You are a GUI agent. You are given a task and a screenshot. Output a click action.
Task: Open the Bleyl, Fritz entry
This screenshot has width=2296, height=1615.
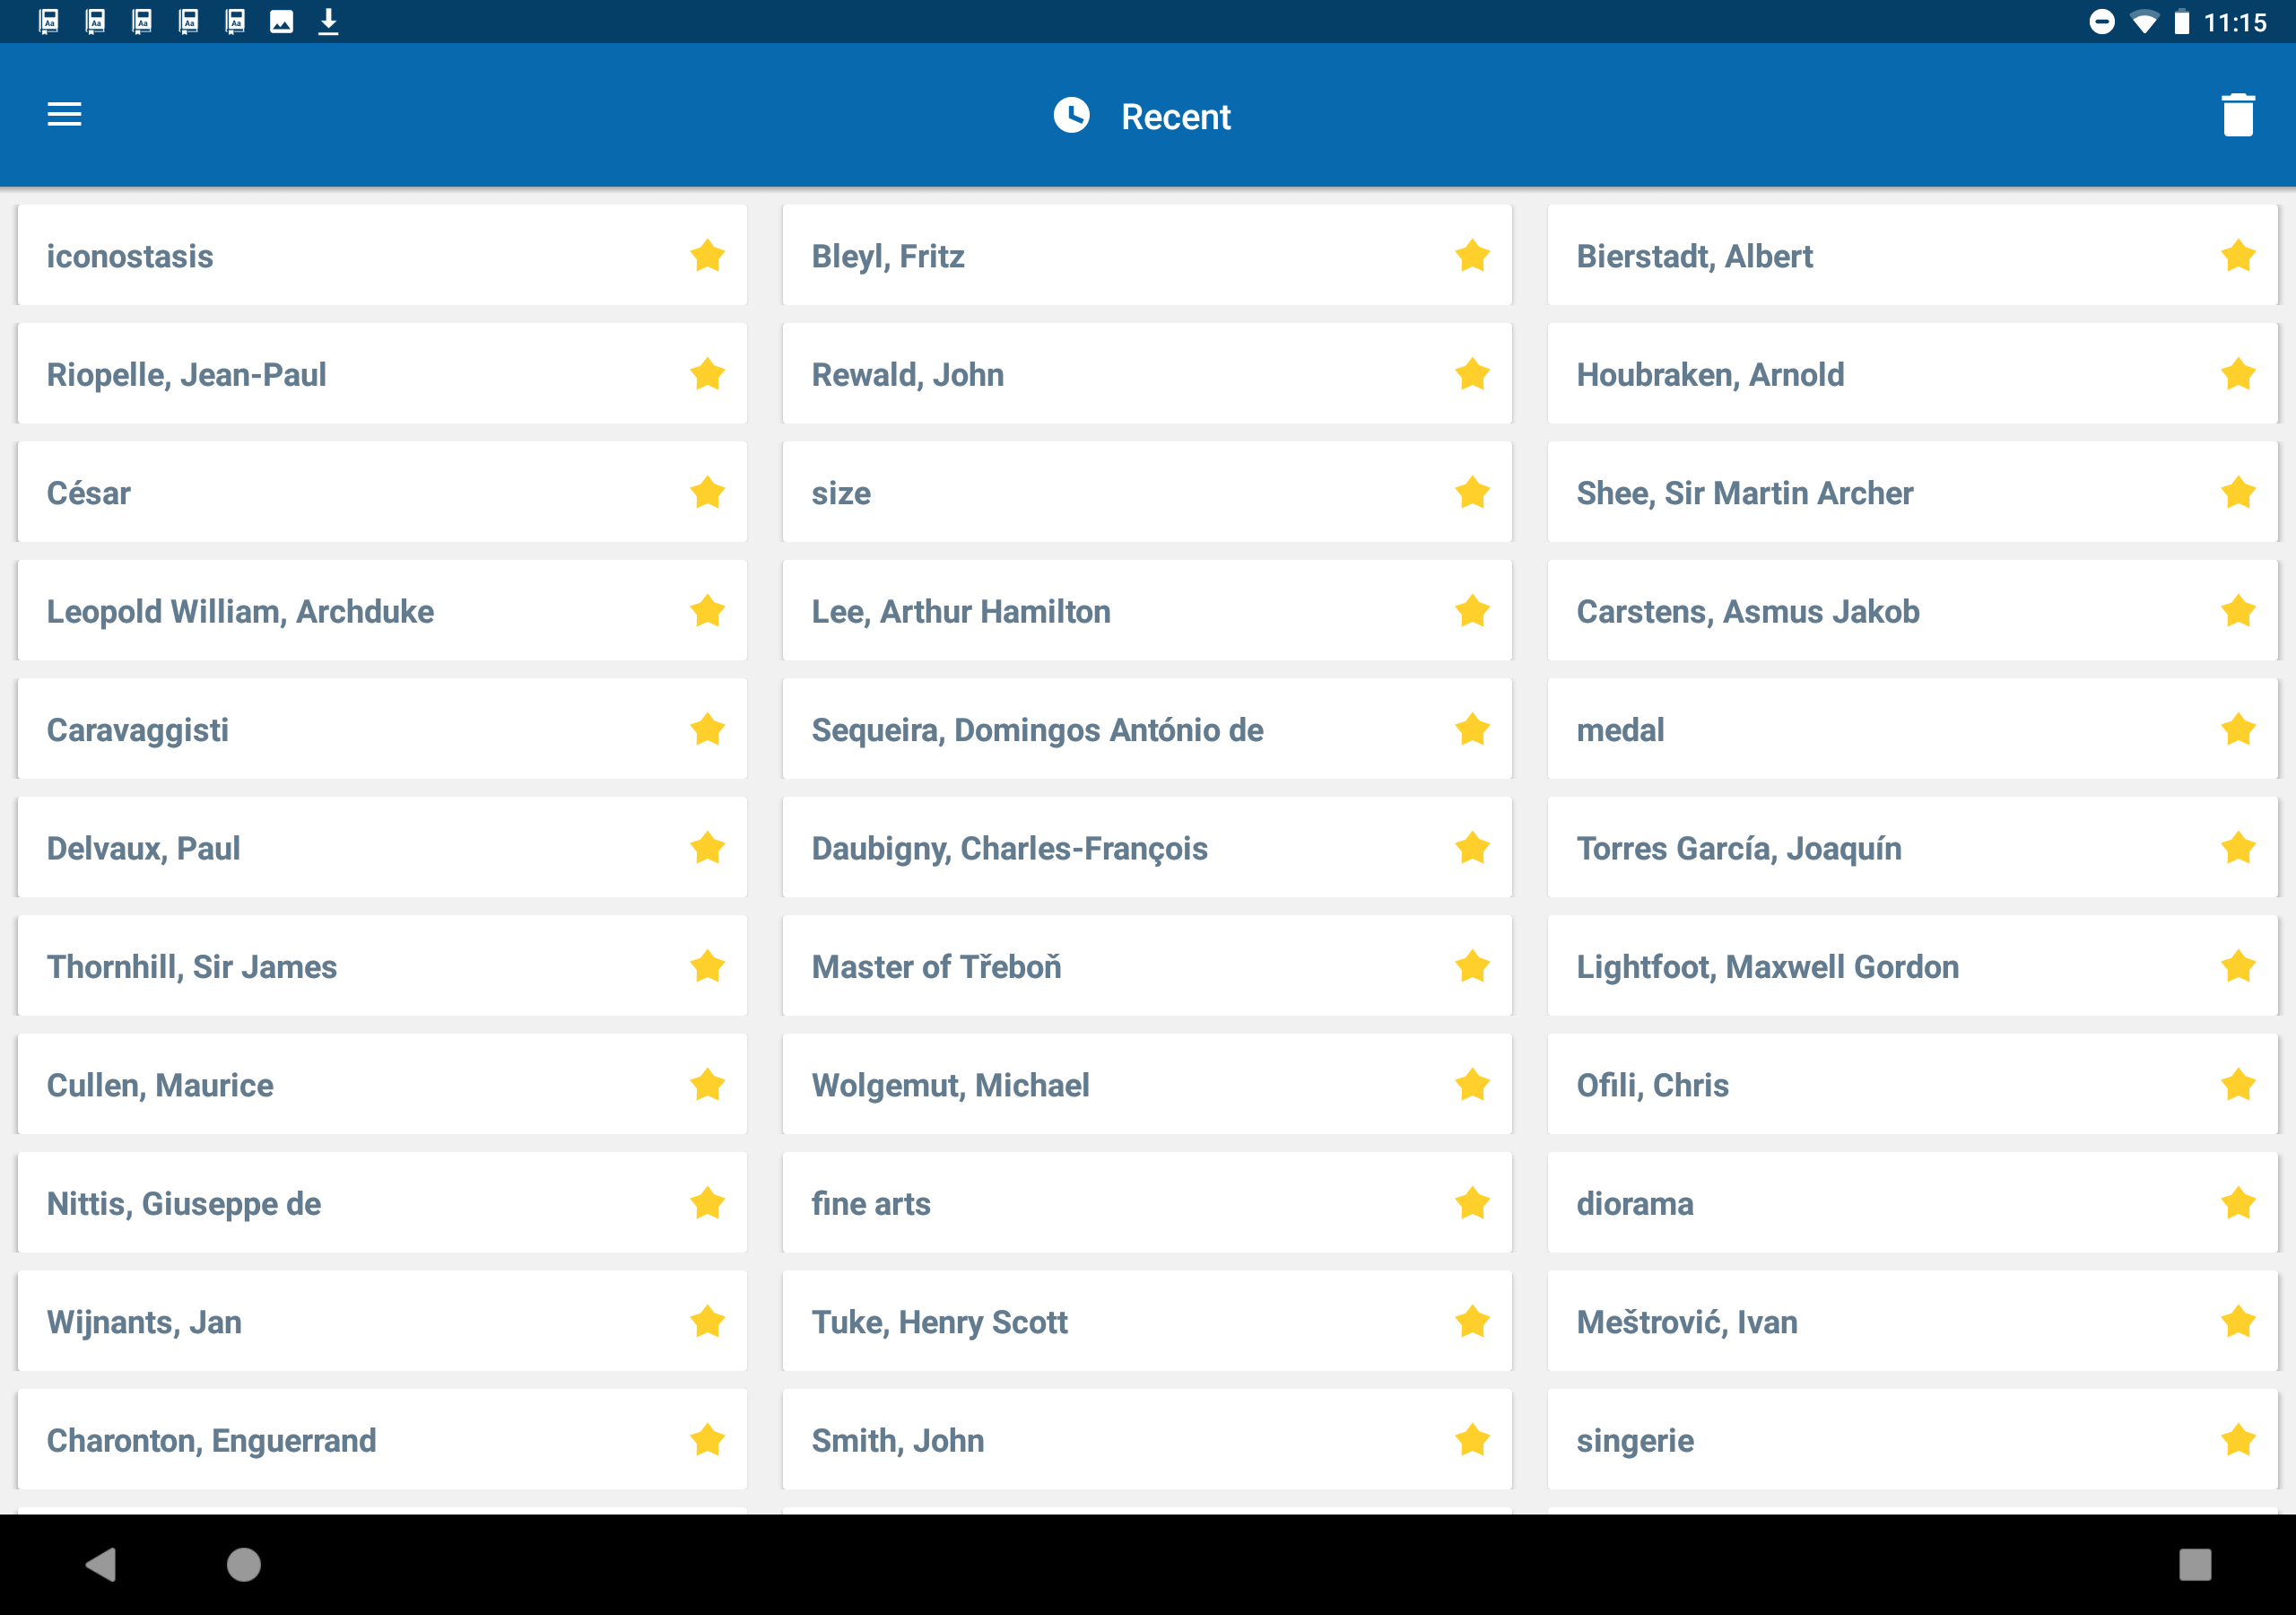click(1147, 257)
